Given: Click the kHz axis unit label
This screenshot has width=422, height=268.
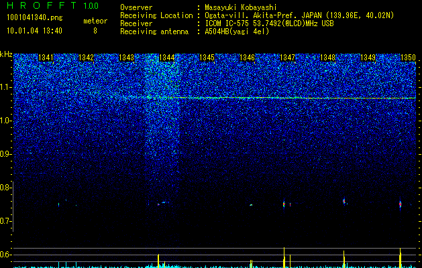Looking at the screenshot, I should pyautogui.click(x=6, y=54).
